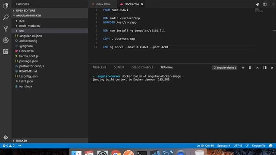Split the editor with the split icon
The width and height of the screenshot is (276, 155).
265,4
